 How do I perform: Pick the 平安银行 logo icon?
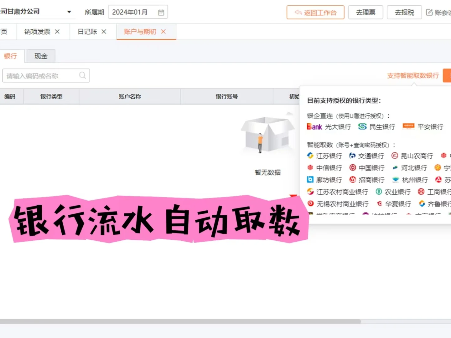tap(408, 126)
